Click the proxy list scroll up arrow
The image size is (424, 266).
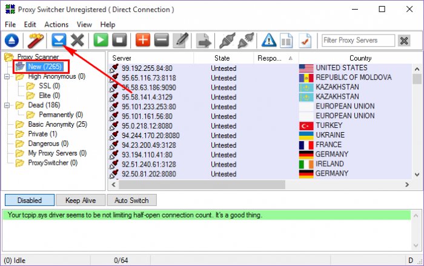[x=417, y=69]
